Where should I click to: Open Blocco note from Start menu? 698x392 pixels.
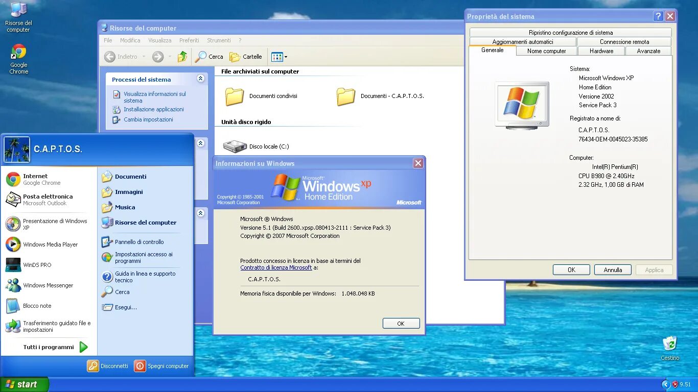pyautogui.click(x=49, y=306)
